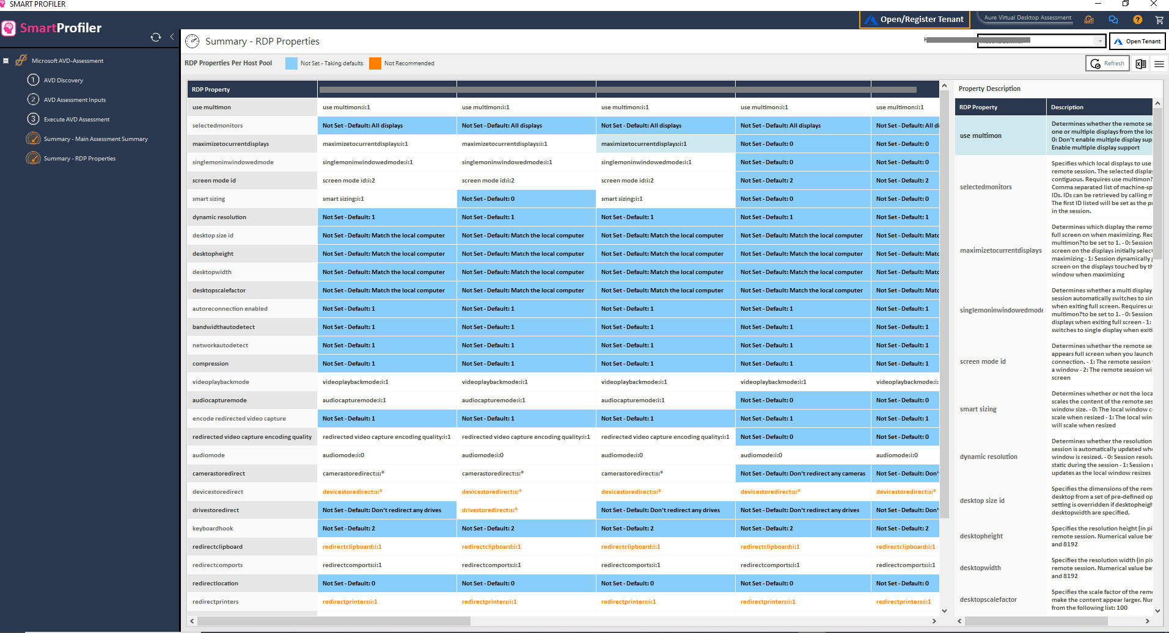Click the SmartProfiler brain logo icon
Screen dimensions: 1169x633
(x=9, y=28)
